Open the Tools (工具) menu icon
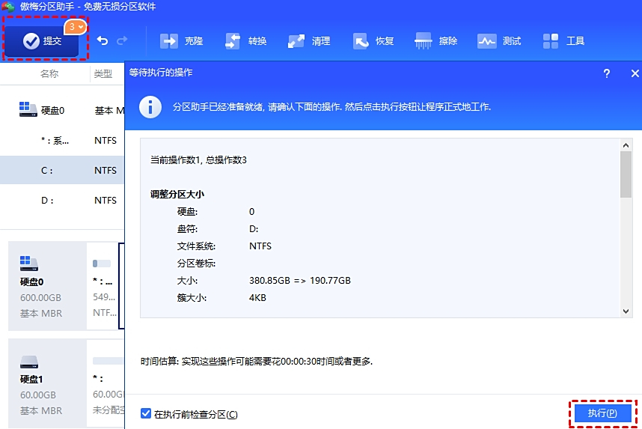Viewport: 642px width, 429px height. click(551, 41)
